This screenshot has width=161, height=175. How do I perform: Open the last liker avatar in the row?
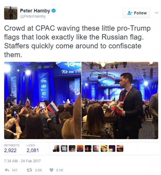point(120,149)
